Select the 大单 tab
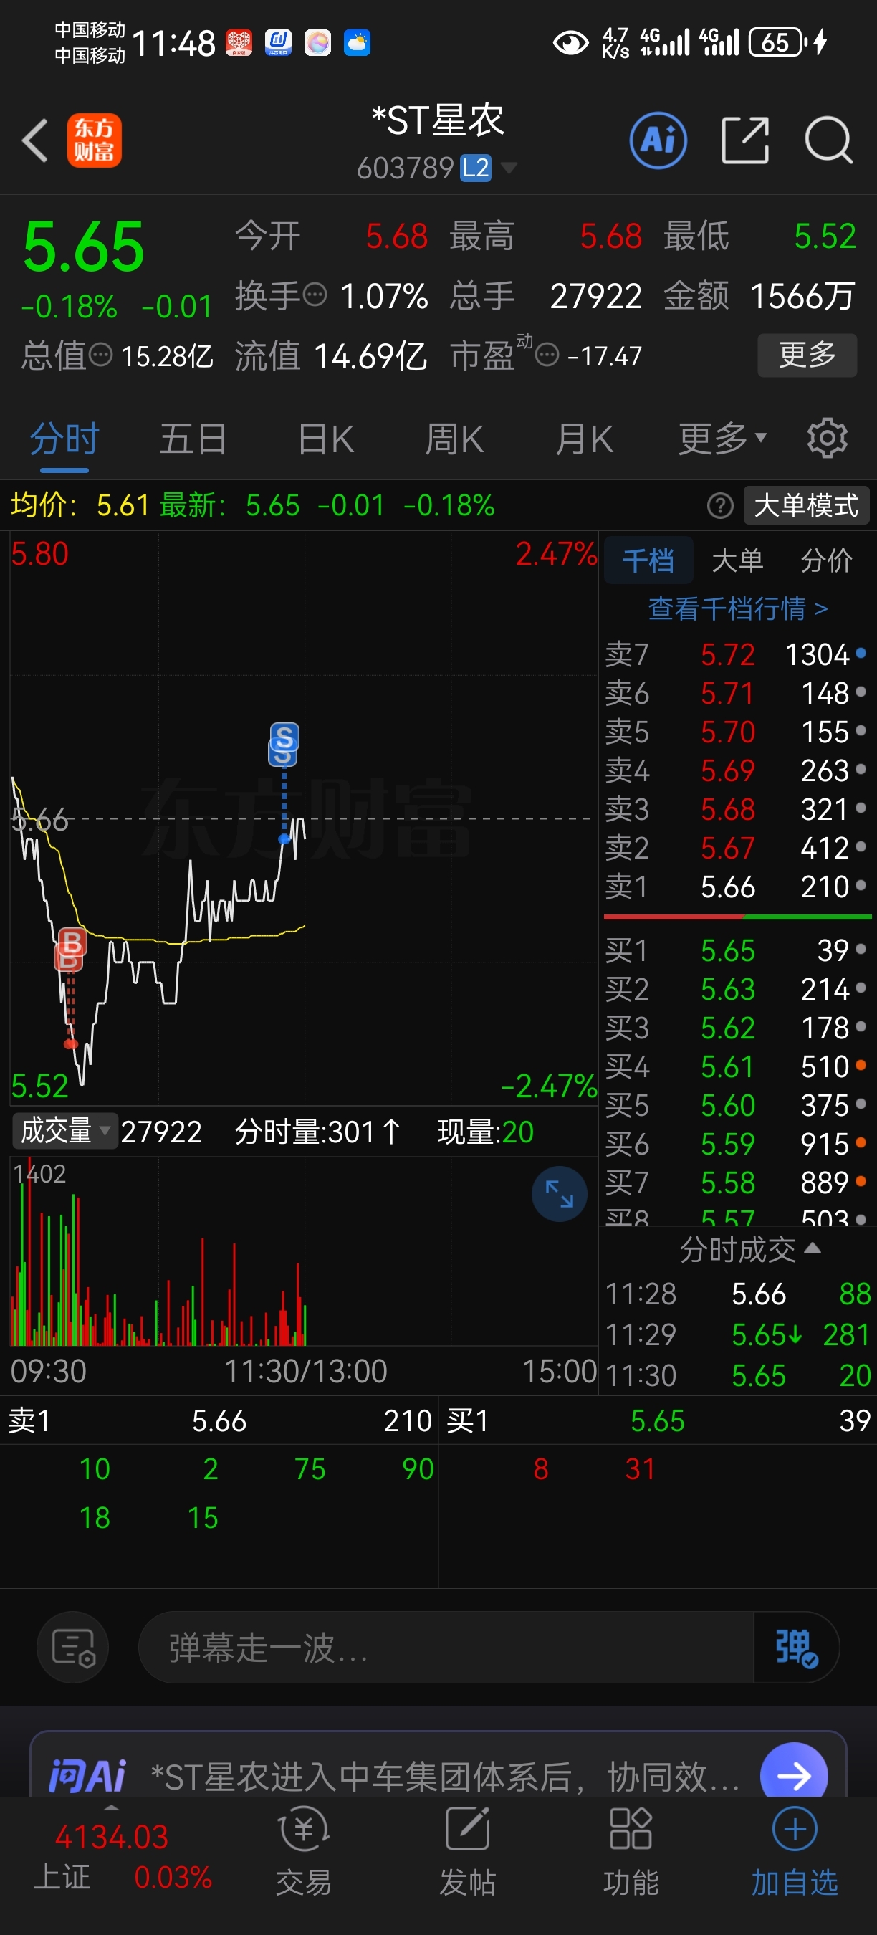The width and height of the screenshot is (877, 1935). [x=737, y=560]
